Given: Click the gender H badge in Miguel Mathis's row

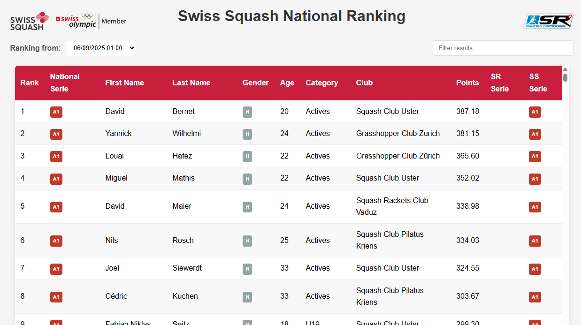Looking at the screenshot, I should click(x=247, y=179).
